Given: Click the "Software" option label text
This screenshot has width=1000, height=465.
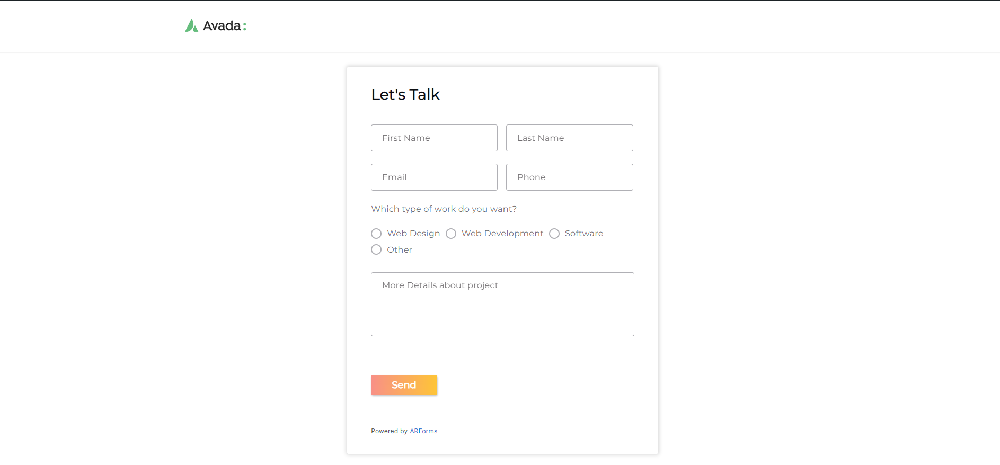Looking at the screenshot, I should pyautogui.click(x=583, y=234).
